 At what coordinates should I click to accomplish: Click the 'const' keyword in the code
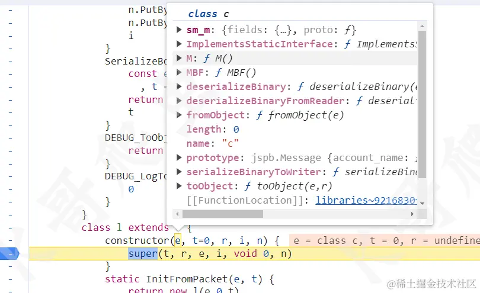click(143, 74)
